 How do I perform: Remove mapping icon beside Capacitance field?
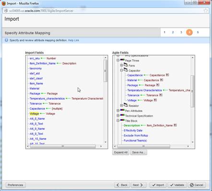click(167, 75)
